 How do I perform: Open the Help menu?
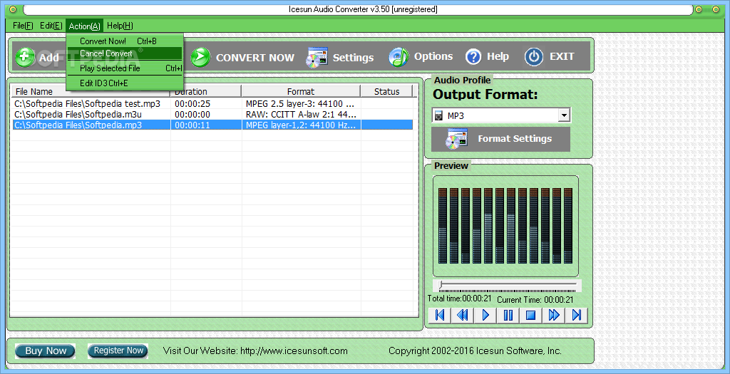pyautogui.click(x=120, y=26)
